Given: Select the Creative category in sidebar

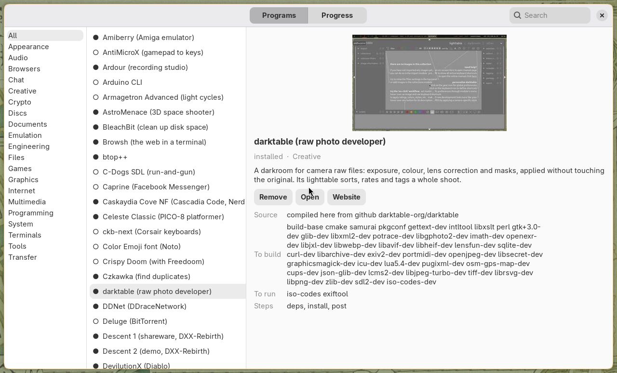Looking at the screenshot, I should [x=45, y=91].
